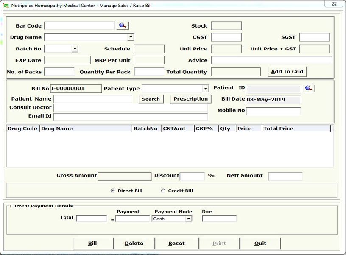Click the Add To Grid button
This screenshot has height=255, width=346.
287,72
